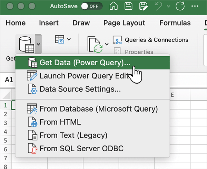
Task: Choose From Text (Legacy) option
Action: point(73,135)
